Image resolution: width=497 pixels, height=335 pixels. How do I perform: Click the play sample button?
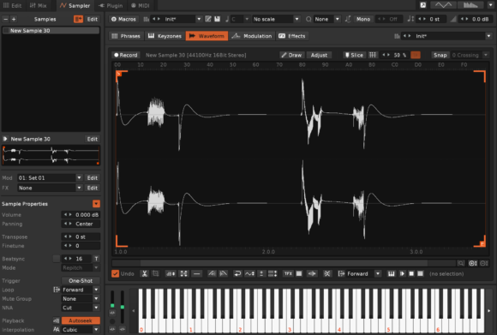click(402, 274)
